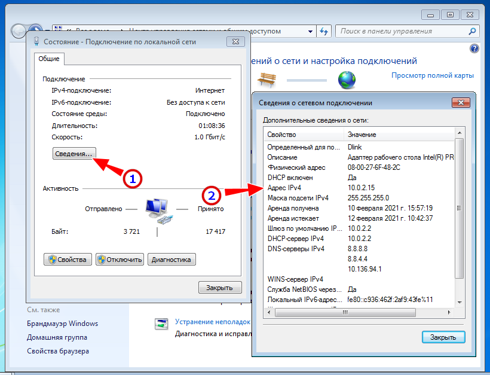The width and height of the screenshot is (490, 375).
Task: Click the blue Help question mark icon
Action: pos(474,48)
